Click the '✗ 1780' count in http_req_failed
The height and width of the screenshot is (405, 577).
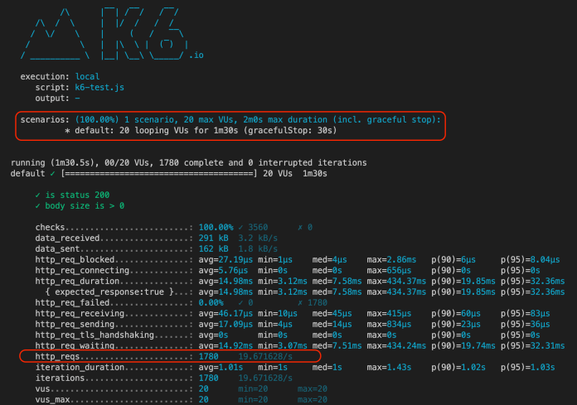click(x=313, y=303)
